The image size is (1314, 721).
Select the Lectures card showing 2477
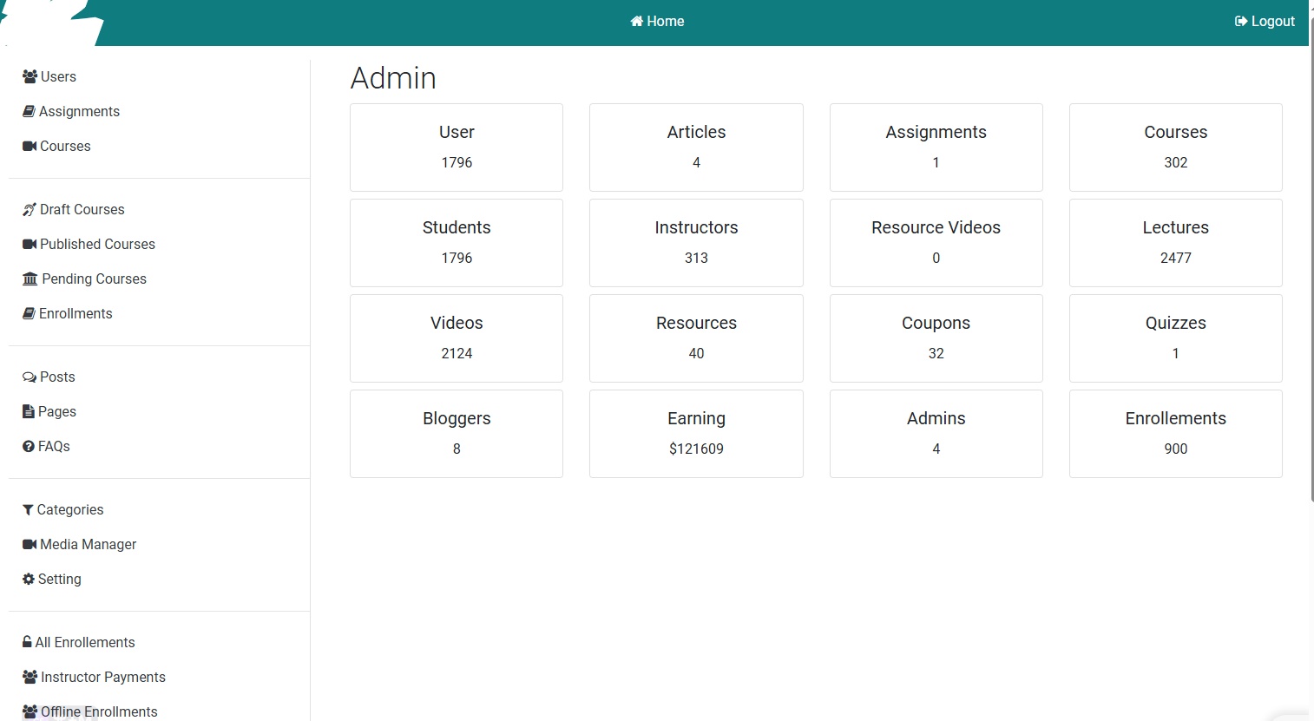click(1176, 243)
